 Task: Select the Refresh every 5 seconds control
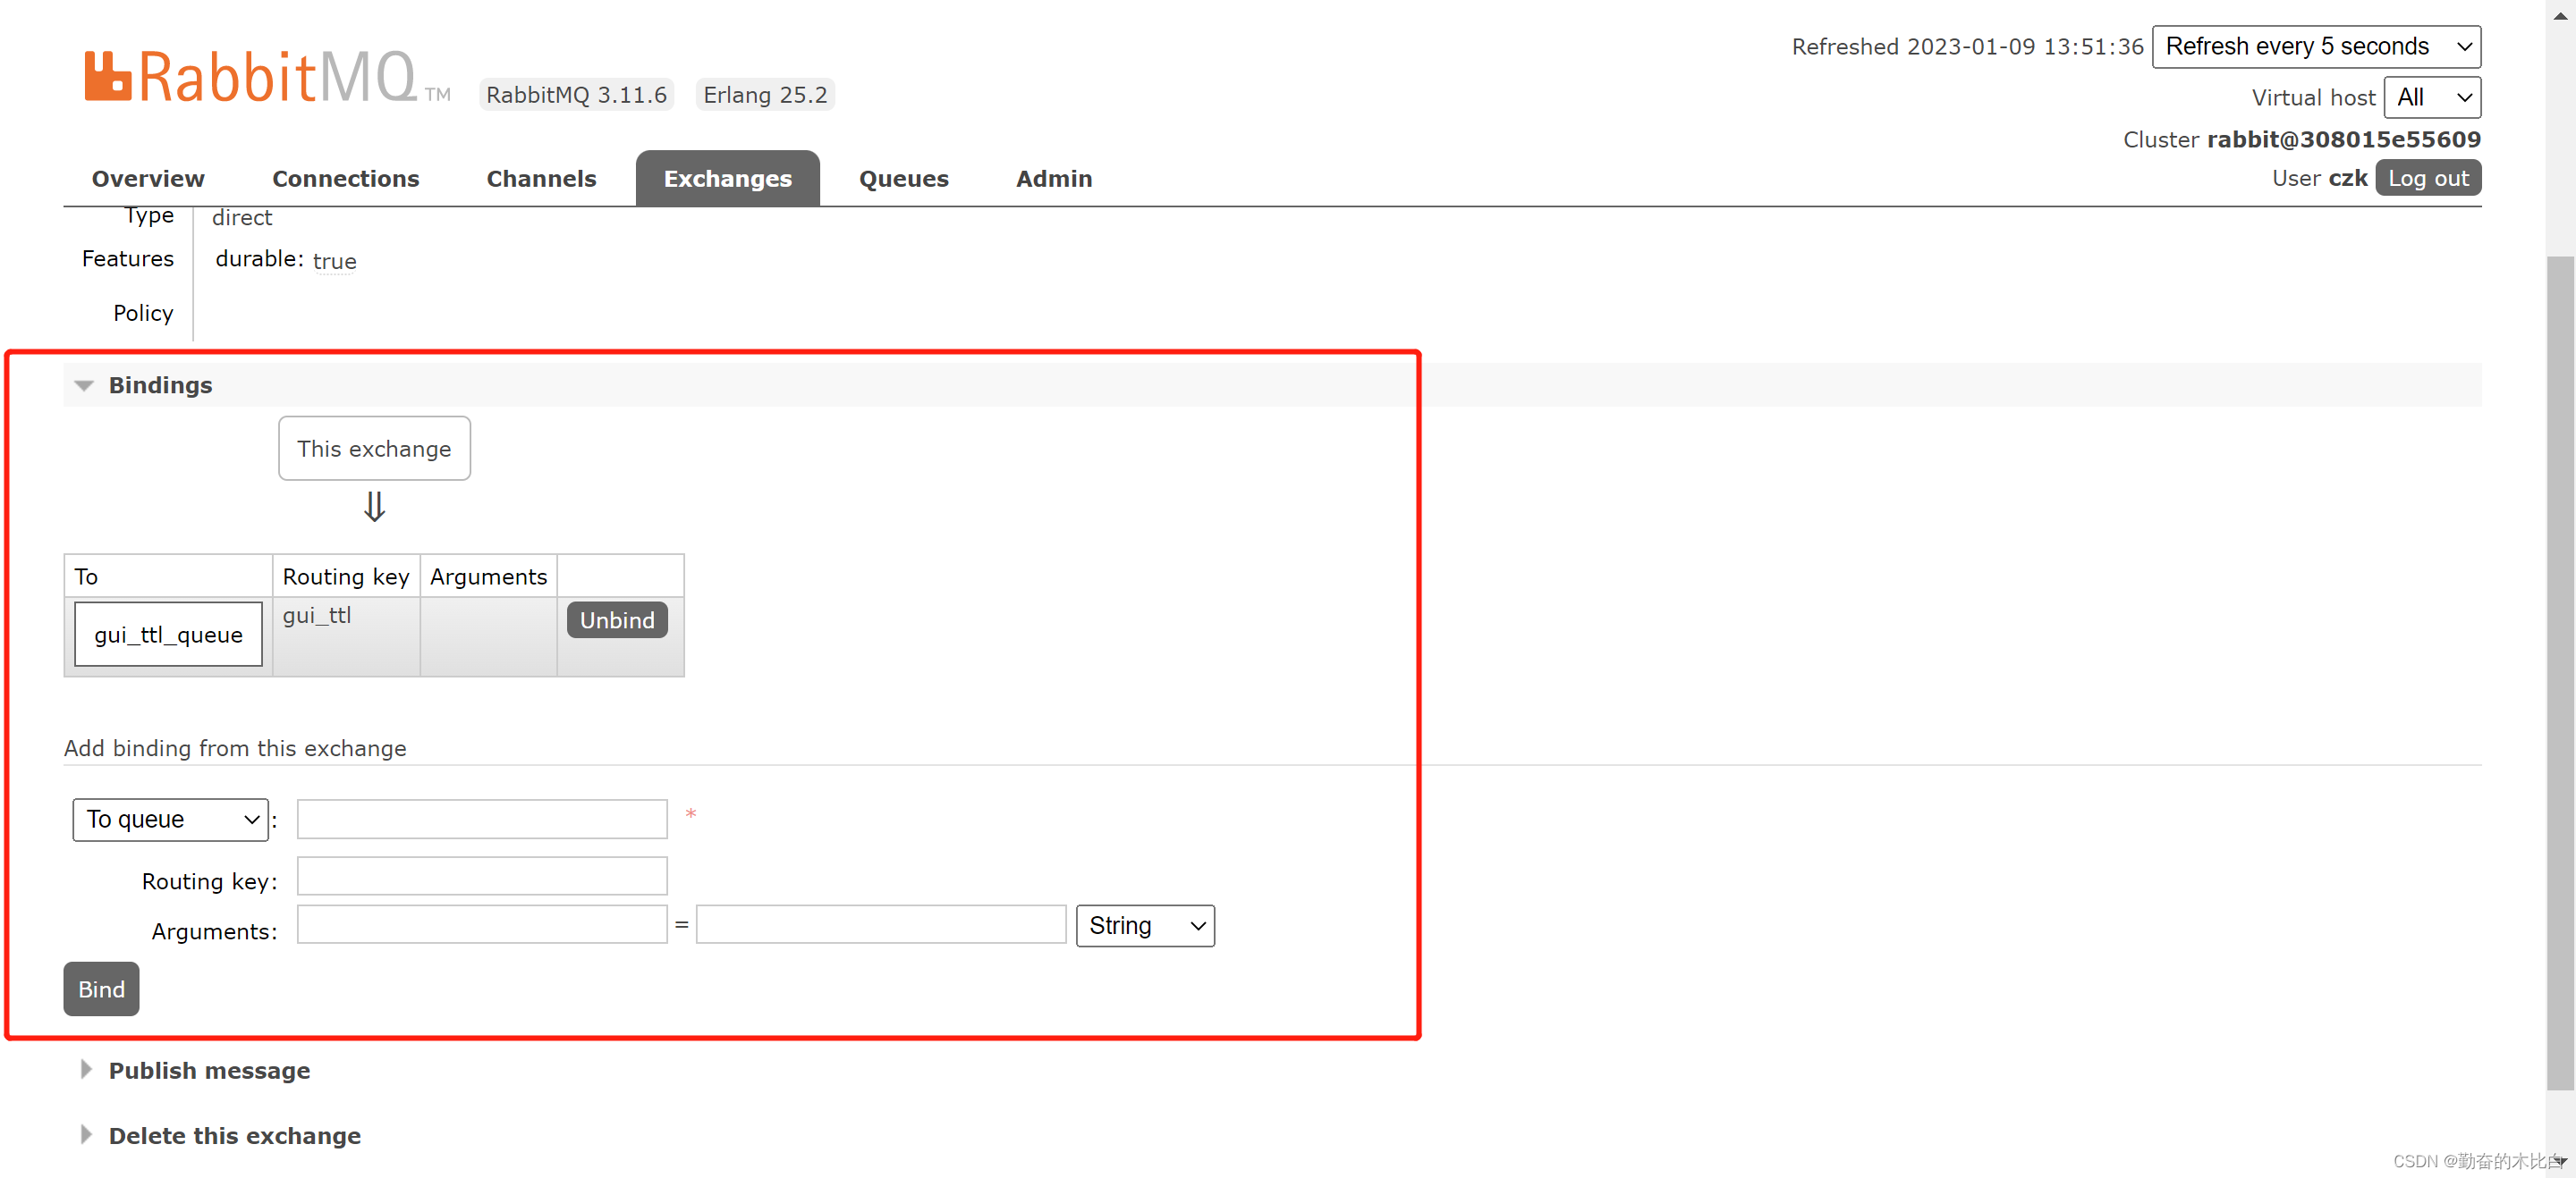click(2313, 47)
